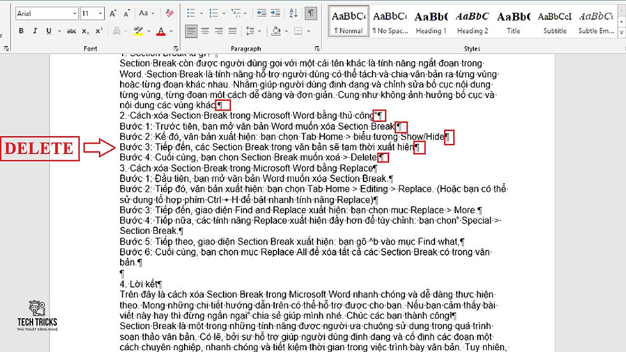Apply subscript formatting

click(x=86, y=31)
